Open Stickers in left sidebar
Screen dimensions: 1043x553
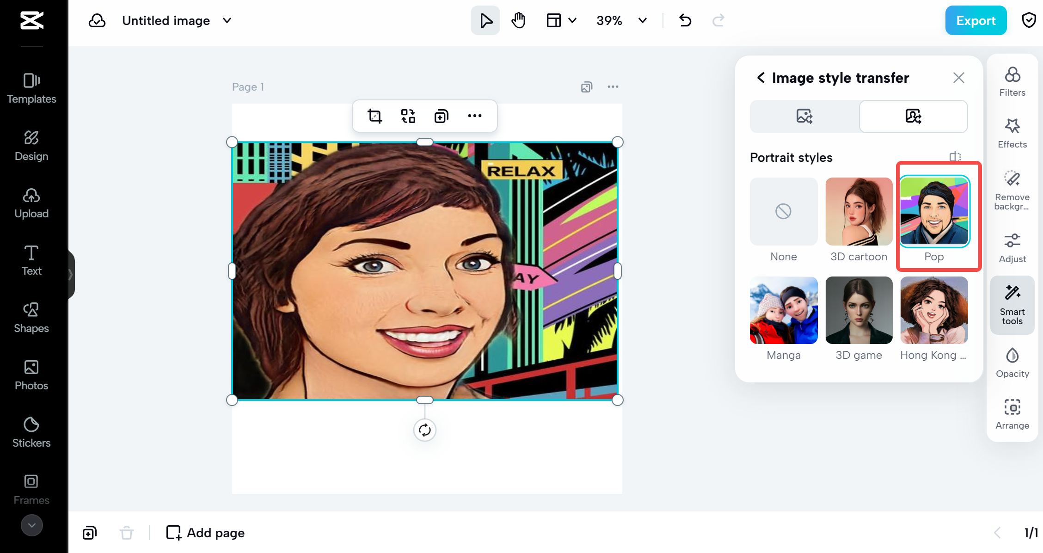pyautogui.click(x=31, y=432)
